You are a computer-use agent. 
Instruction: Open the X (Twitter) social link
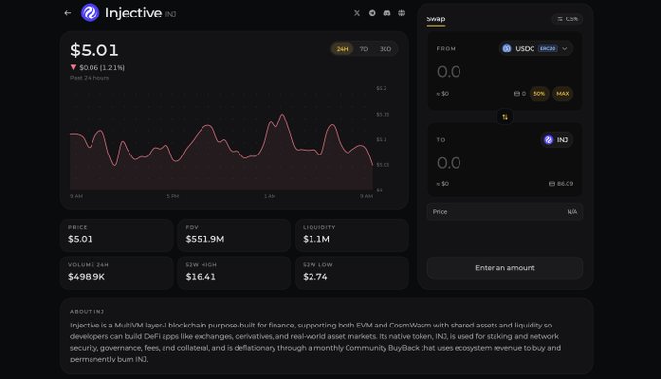[x=357, y=13]
